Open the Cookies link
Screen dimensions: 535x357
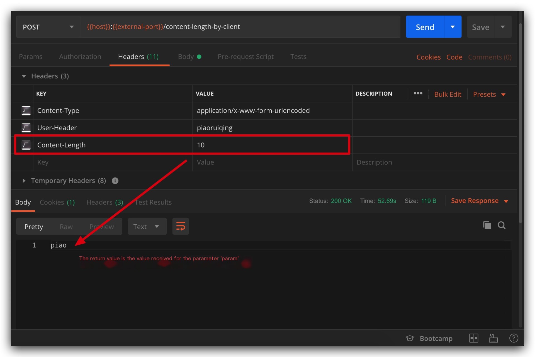pos(429,57)
